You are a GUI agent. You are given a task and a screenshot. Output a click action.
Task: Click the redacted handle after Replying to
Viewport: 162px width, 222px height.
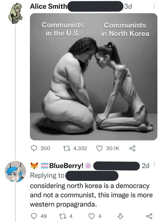pyautogui.click(x=92, y=176)
